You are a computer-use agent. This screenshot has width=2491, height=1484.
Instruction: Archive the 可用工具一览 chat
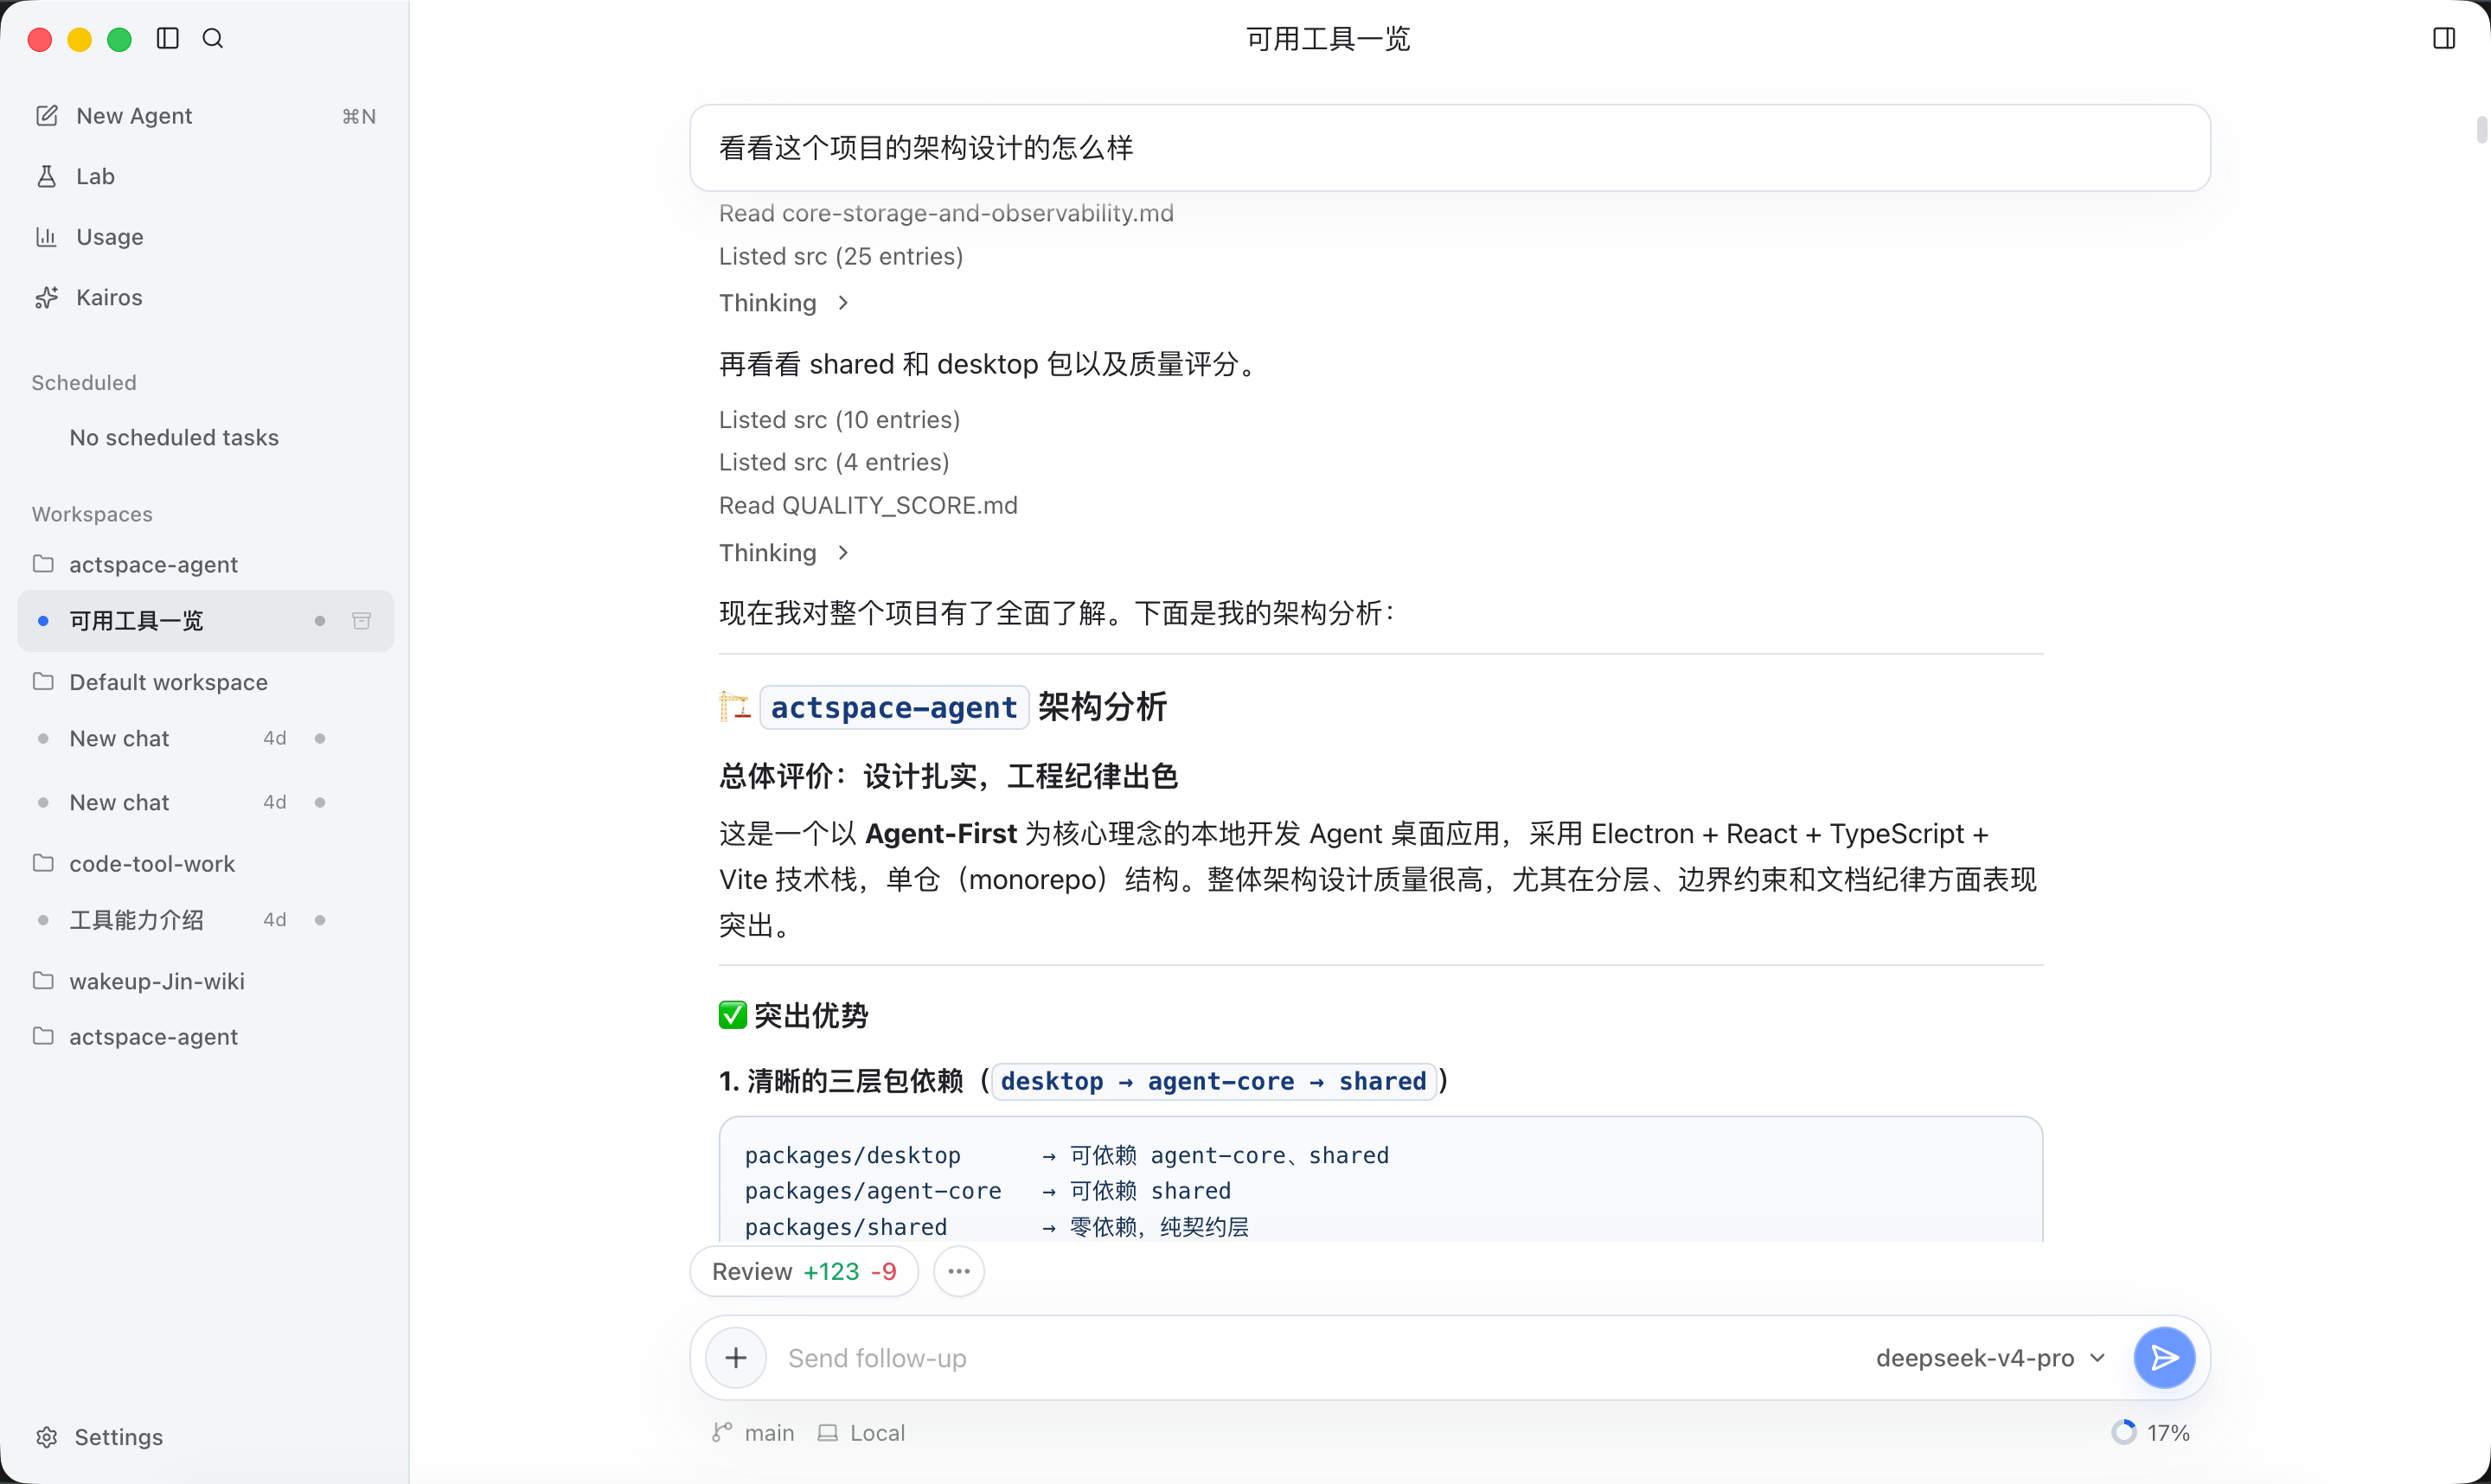click(362, 621)
